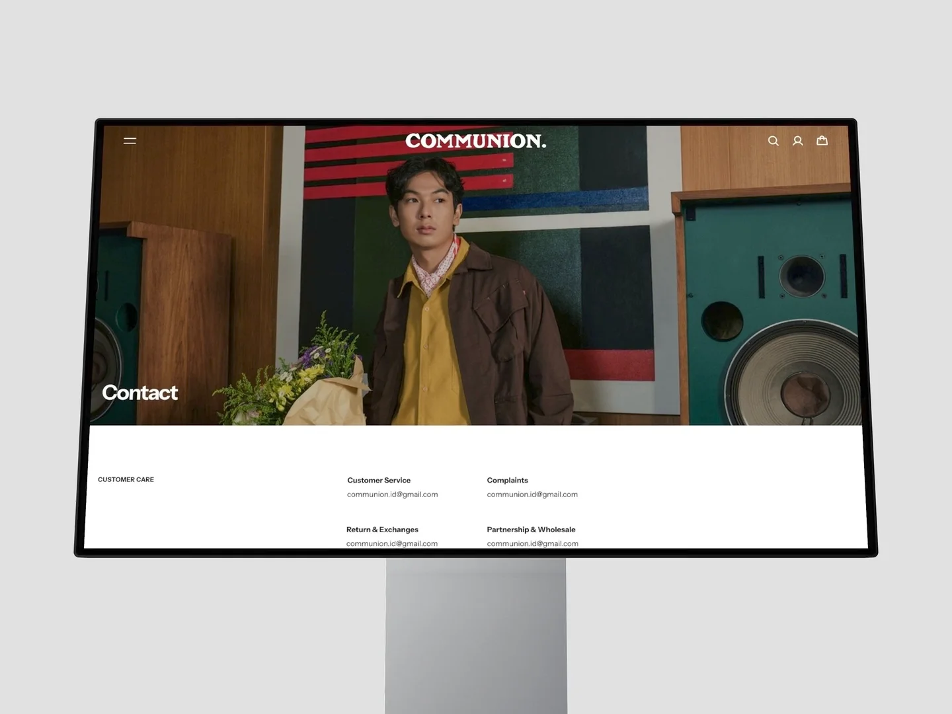Click the Customer Service heading
This screenshot has width=952, height=714.
[379, 481]
